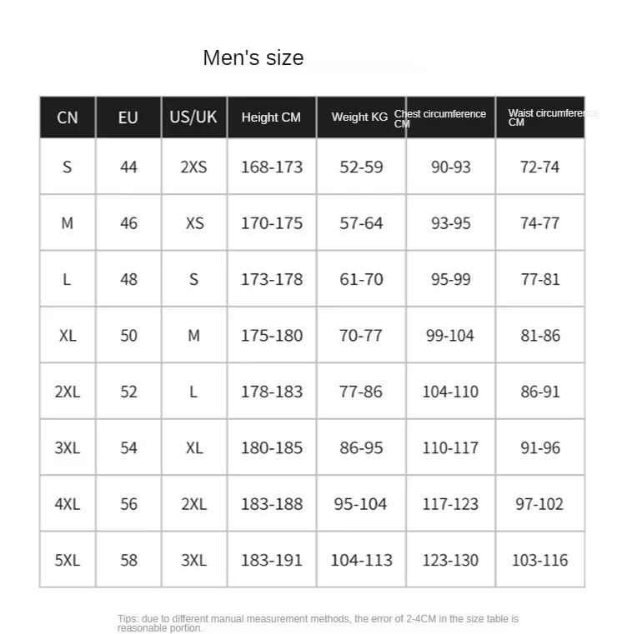Click the measurement tips note text

point(318,623)
